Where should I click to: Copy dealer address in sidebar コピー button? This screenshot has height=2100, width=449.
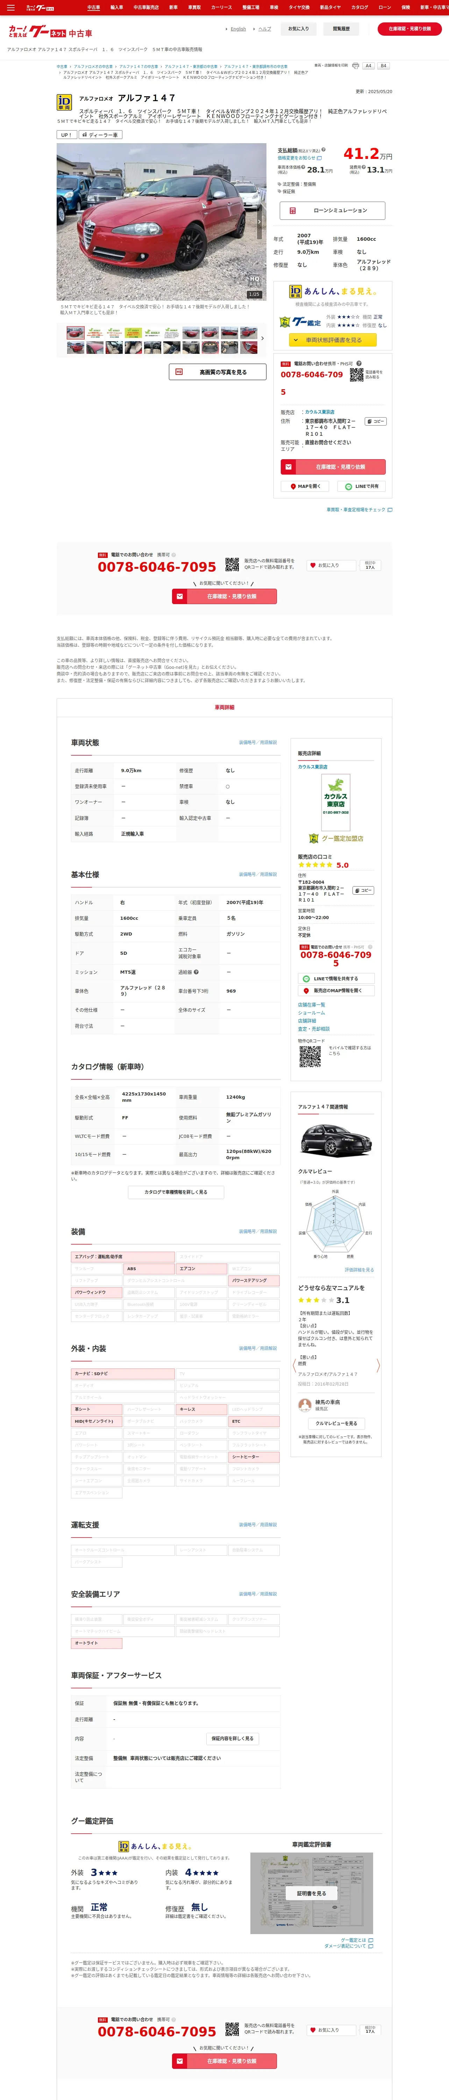[363, 890]
